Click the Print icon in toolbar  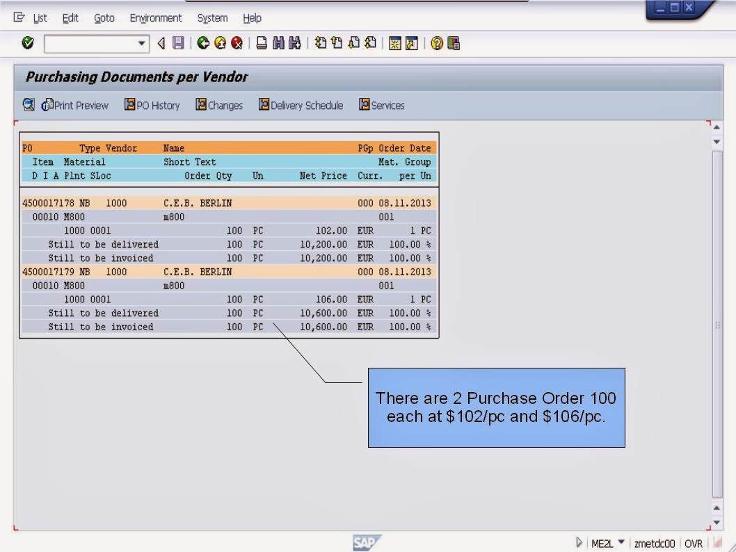tap(262, 43)
